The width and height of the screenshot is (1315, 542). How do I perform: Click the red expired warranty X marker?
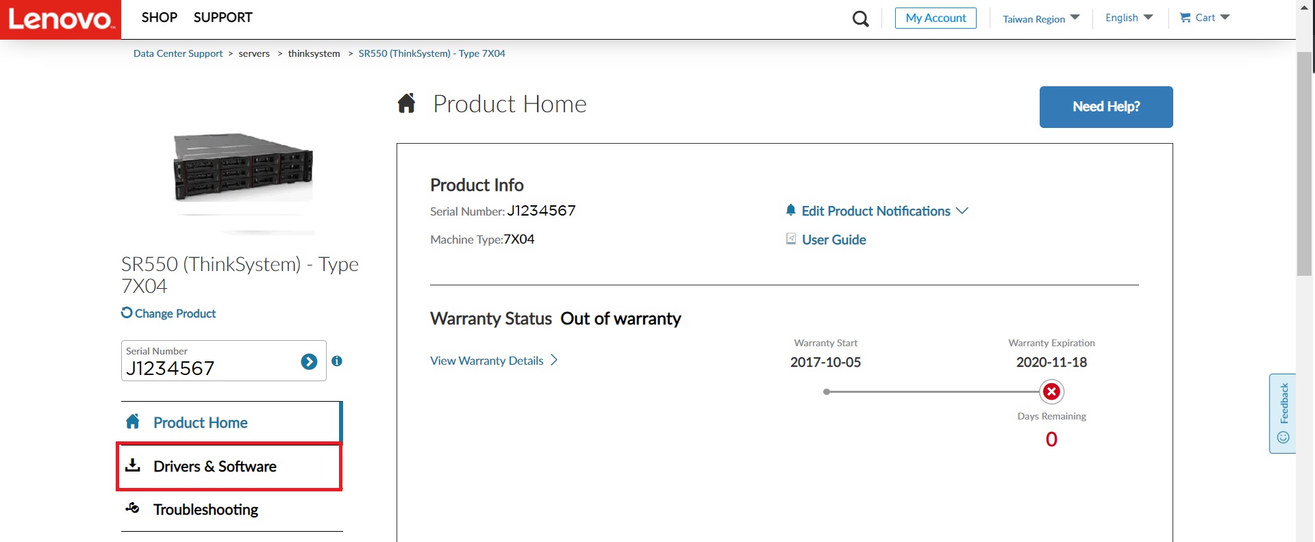coord(1051,391)
